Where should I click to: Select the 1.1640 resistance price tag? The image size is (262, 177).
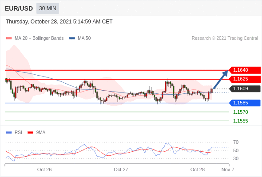245,70
